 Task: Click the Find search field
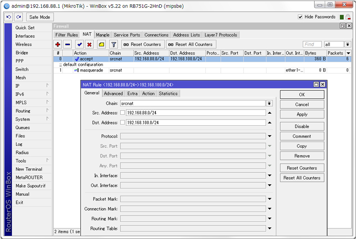coord(312,45)
